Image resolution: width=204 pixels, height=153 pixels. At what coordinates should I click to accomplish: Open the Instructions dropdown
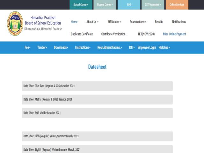[x=83, y=48]
